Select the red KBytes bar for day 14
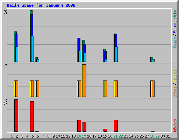Image resolution: width=179 pixels, height=140 pixels. coord(79,126)
